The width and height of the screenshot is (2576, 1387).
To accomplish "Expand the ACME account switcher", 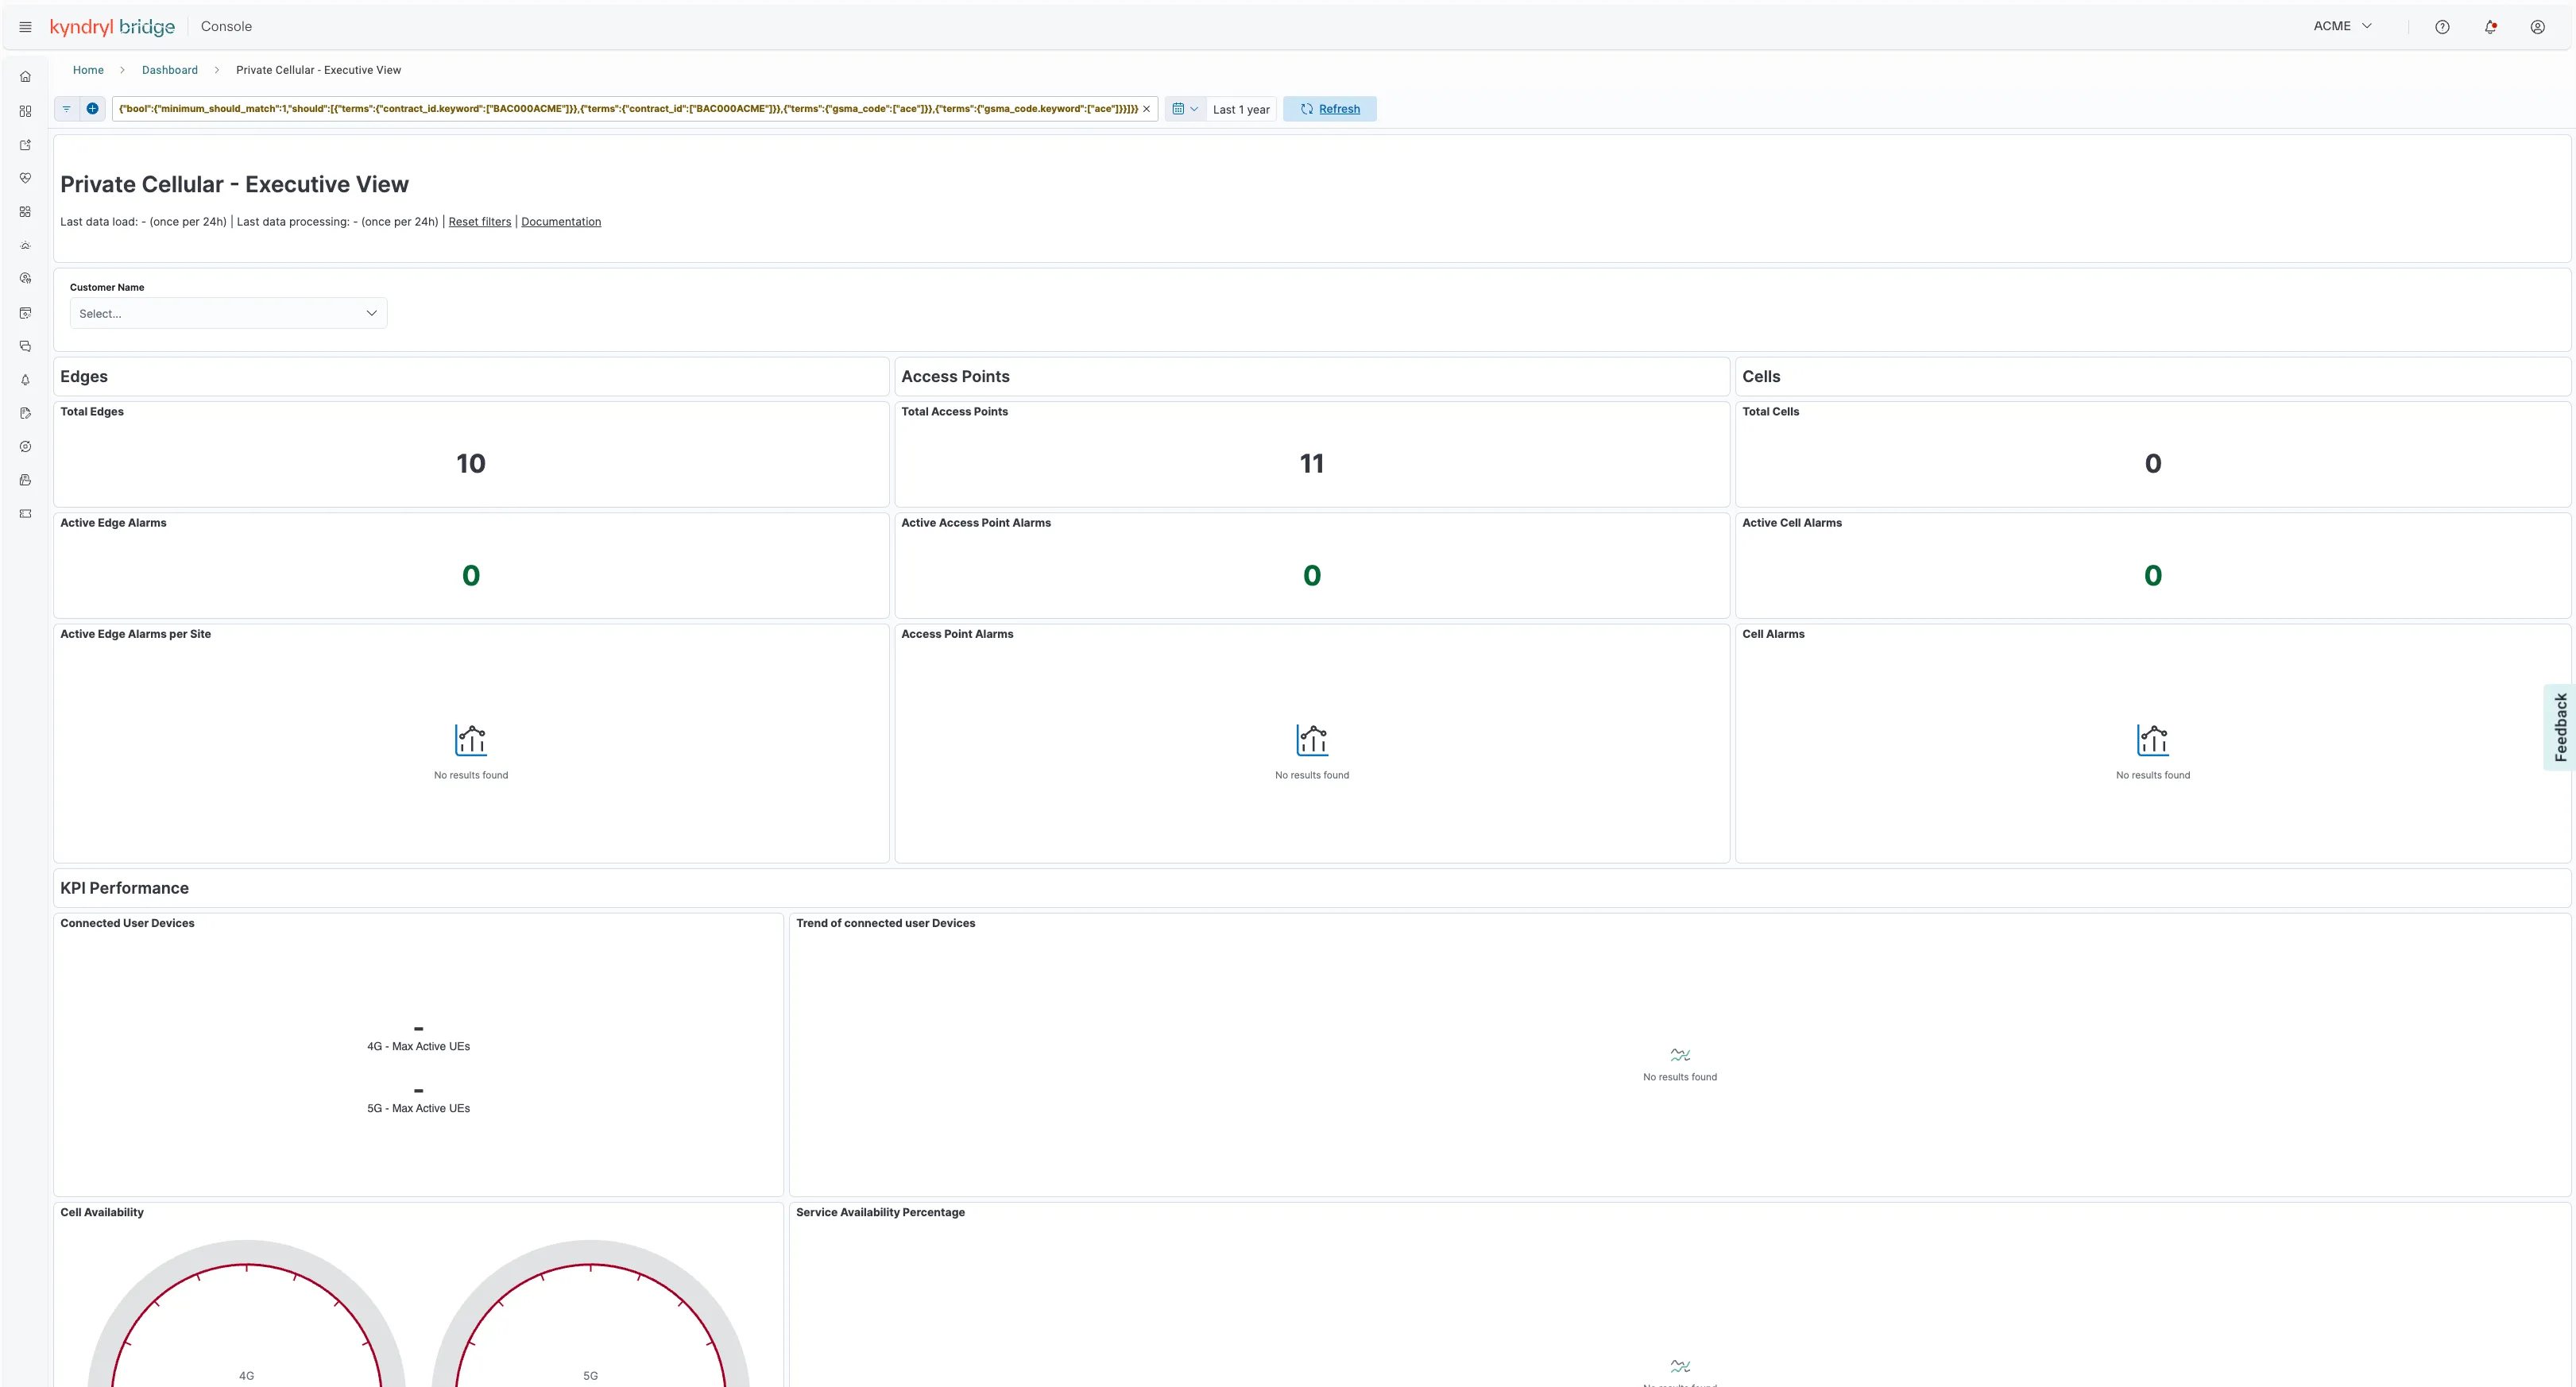I will pos(2342,26).
